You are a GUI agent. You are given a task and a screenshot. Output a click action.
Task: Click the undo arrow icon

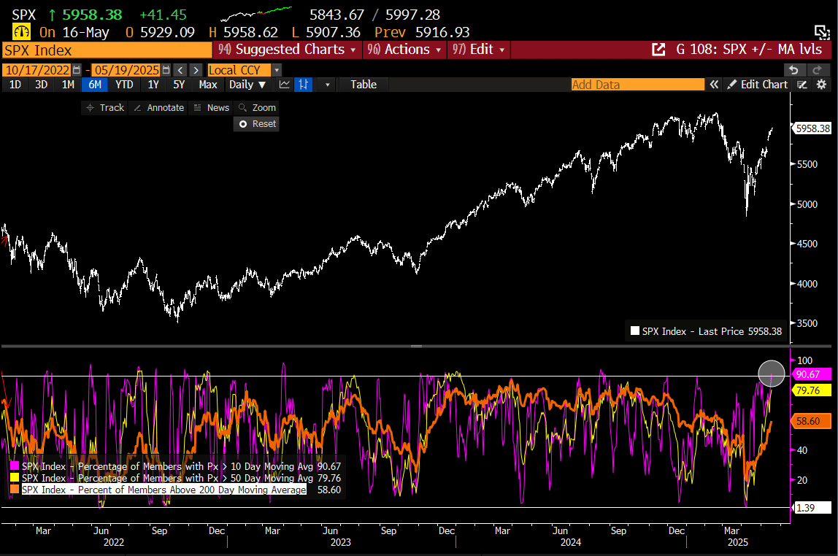click(794, 70)
